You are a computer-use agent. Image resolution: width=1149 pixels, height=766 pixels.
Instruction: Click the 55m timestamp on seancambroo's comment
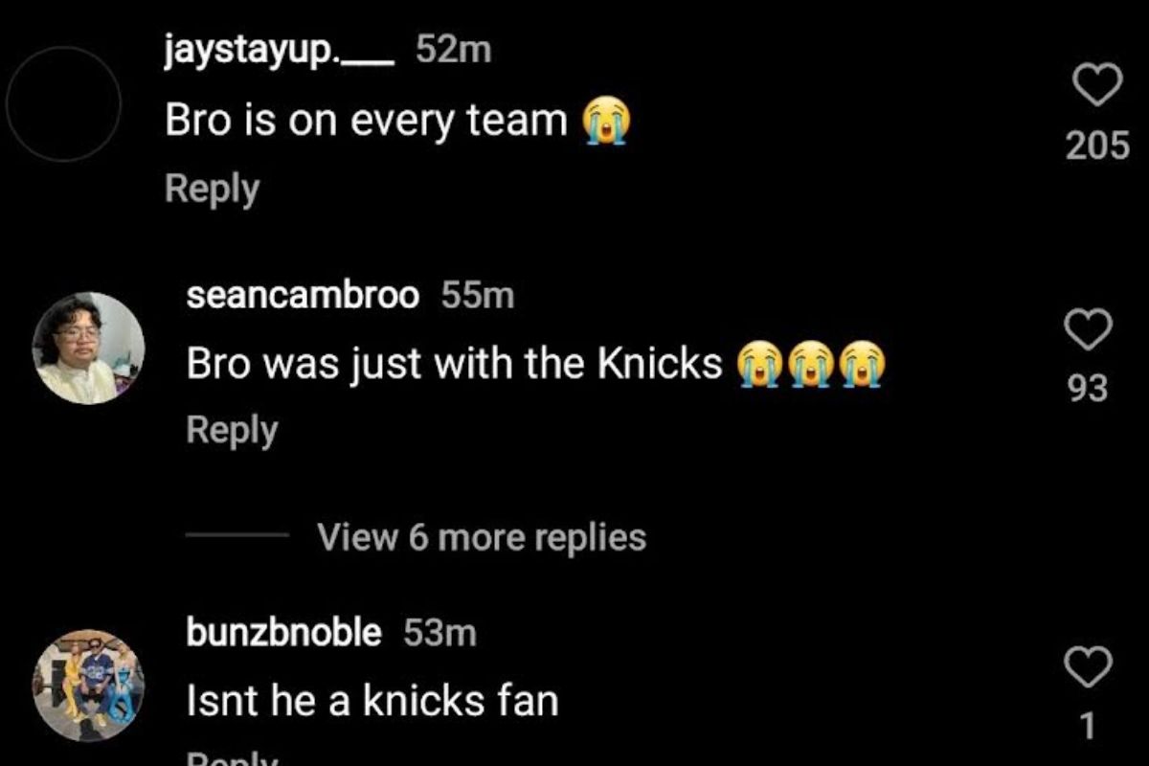478,296
